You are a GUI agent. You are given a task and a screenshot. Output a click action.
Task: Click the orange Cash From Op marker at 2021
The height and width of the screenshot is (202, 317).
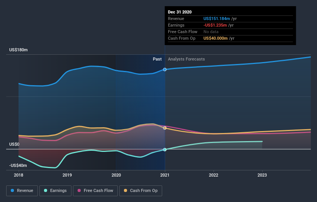click(165, 128)
